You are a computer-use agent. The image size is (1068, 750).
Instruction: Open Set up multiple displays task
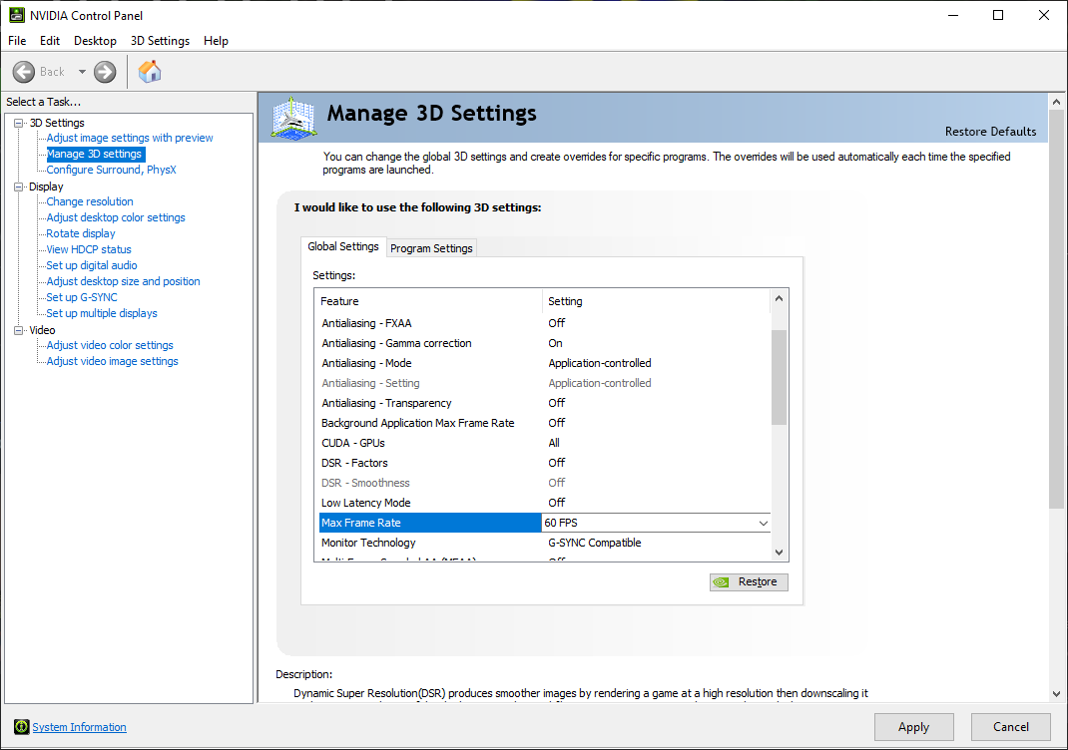(x=102, y=313)
